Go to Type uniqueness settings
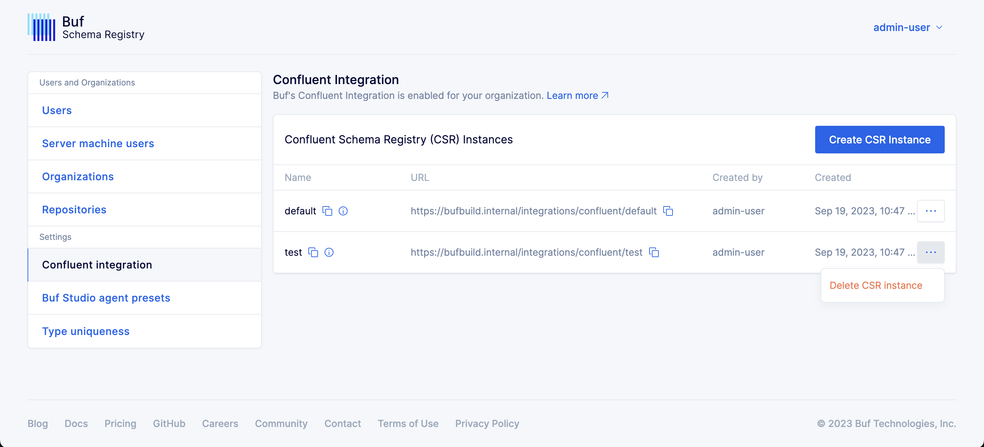984x447 pixels. click(145, 331)
